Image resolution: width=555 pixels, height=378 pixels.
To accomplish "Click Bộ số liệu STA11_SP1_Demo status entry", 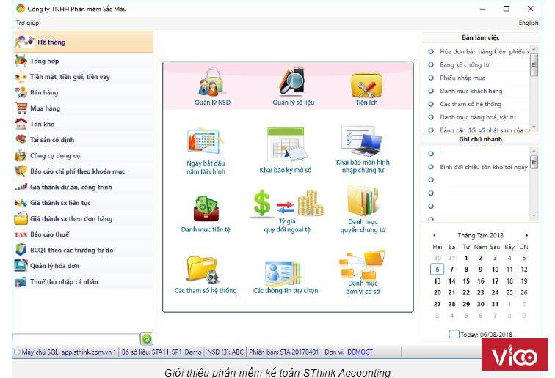I will point(162,352).
